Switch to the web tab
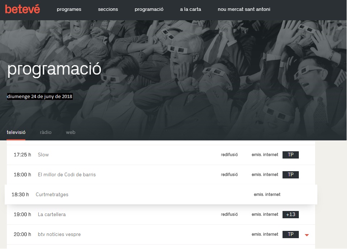 point(71,132)
